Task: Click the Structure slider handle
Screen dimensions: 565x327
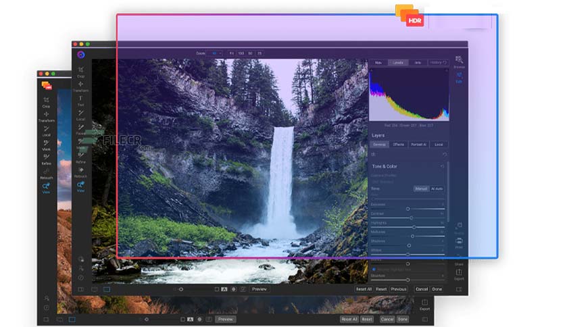Action: (x=408, y=280)
